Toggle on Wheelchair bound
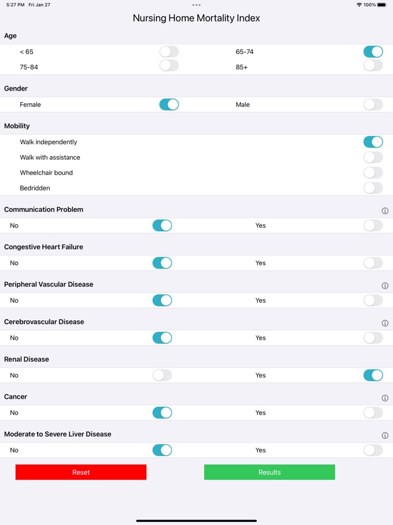 click(x=373, y=173)
